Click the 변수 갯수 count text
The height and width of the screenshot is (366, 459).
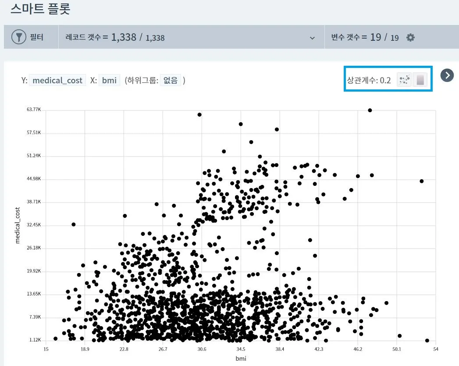[365, 37]
